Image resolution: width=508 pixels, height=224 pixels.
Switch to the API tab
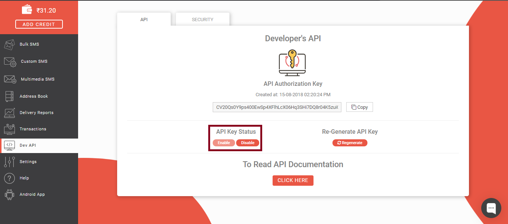144,19
